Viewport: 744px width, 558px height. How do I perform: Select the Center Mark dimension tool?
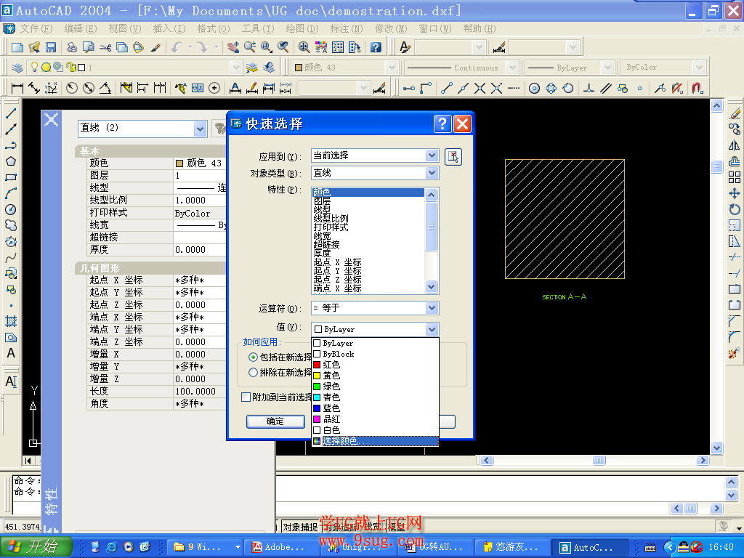pos(214,88)
